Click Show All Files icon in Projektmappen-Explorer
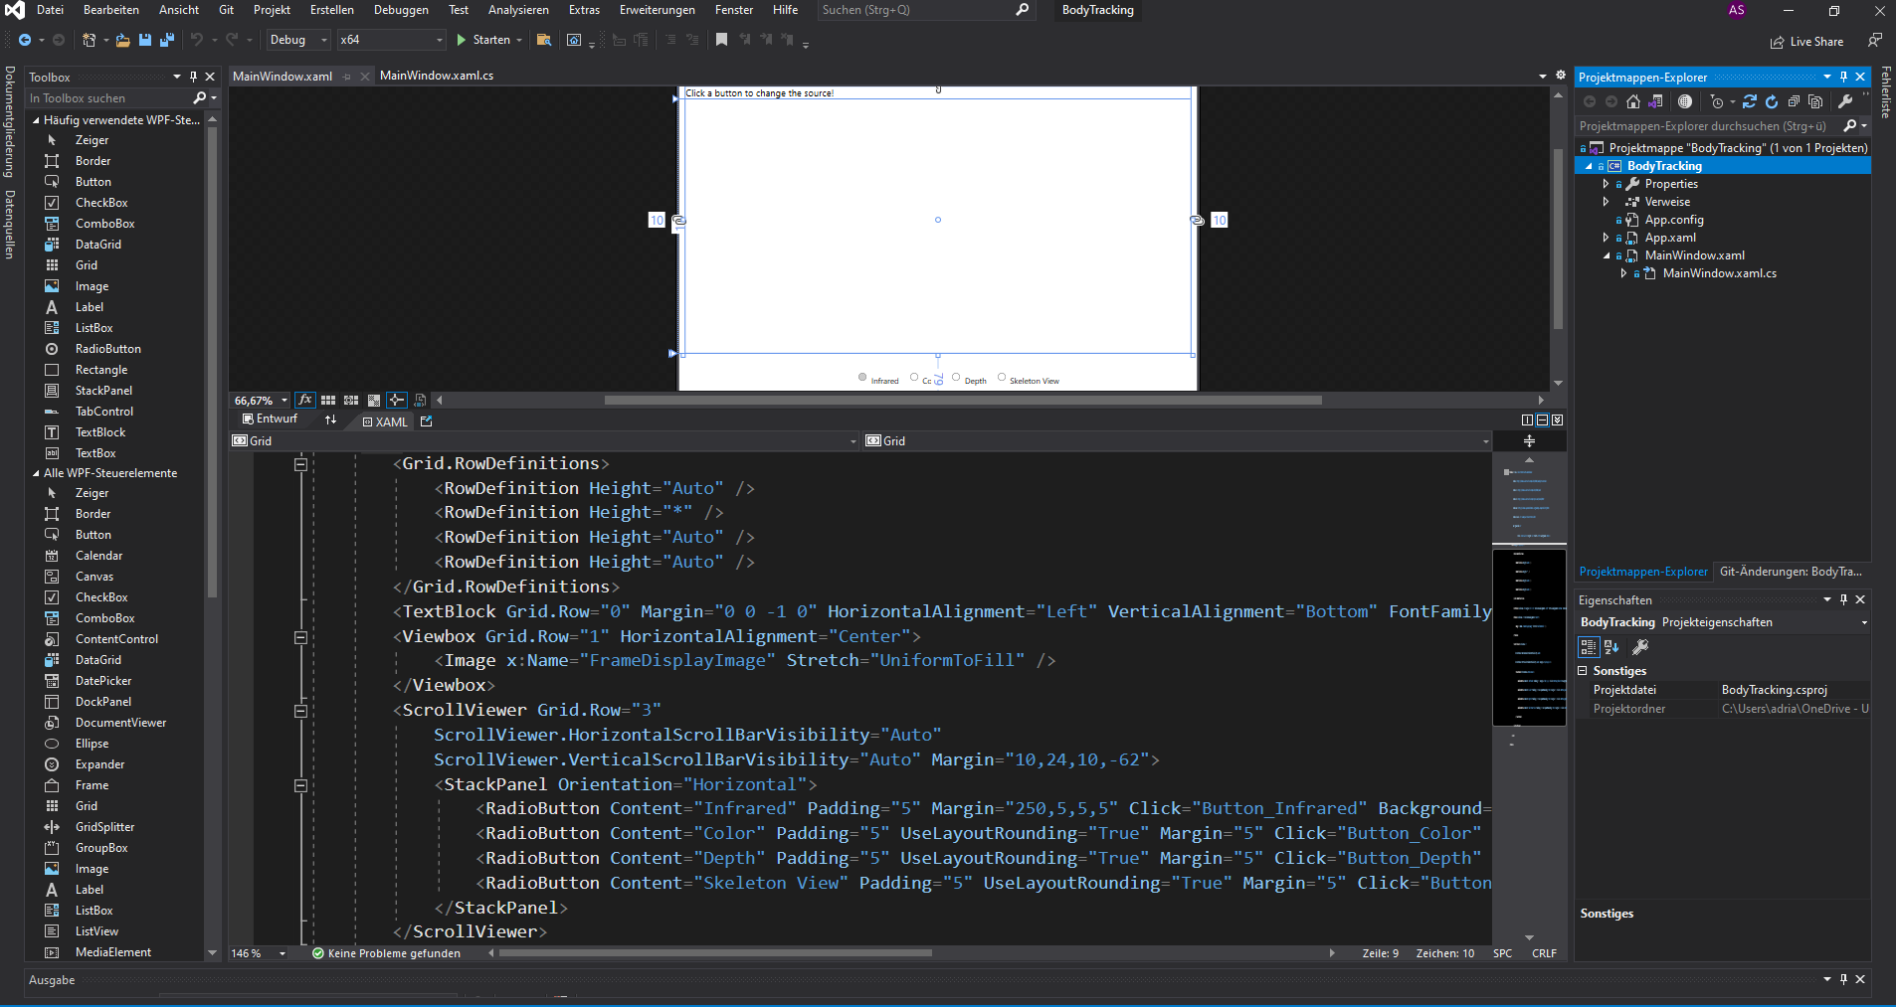The height and width of the screenshot is (1007, 1896). tap(1815, 101)
